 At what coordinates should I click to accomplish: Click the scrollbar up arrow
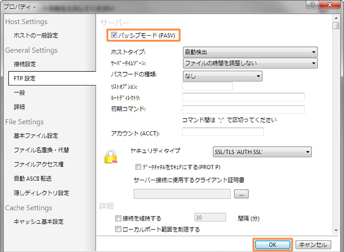click(x=336, y=18)
